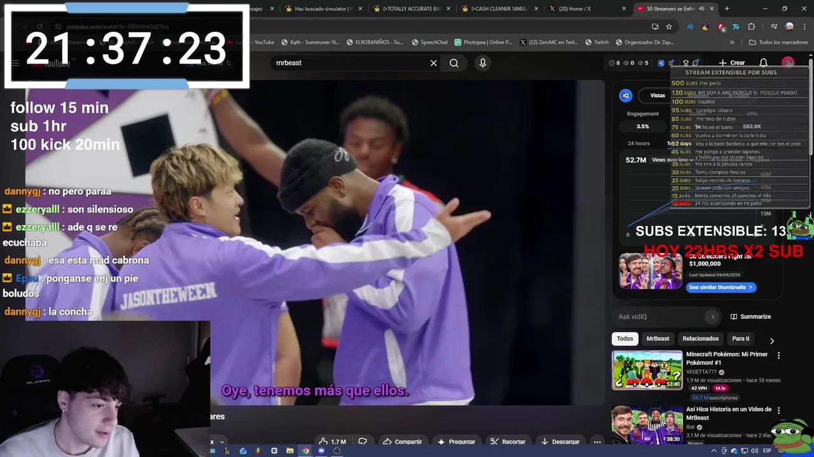
Task: Open Twitch bookmark
Action: (597, 43)
